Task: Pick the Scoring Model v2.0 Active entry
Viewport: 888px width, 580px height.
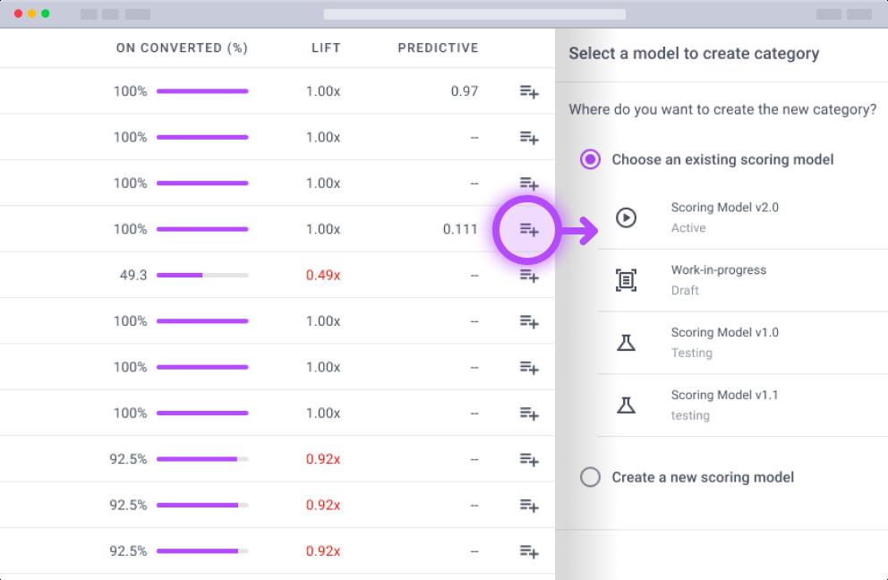Action: 724,217
